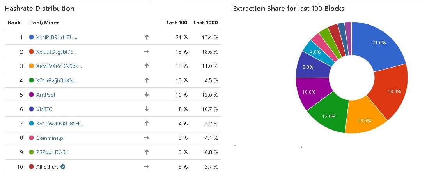The height and width of the screenshot is (176, 427).
Task: Click the right arrow trend icon for rank 2
Action: (x=147, y=52)
